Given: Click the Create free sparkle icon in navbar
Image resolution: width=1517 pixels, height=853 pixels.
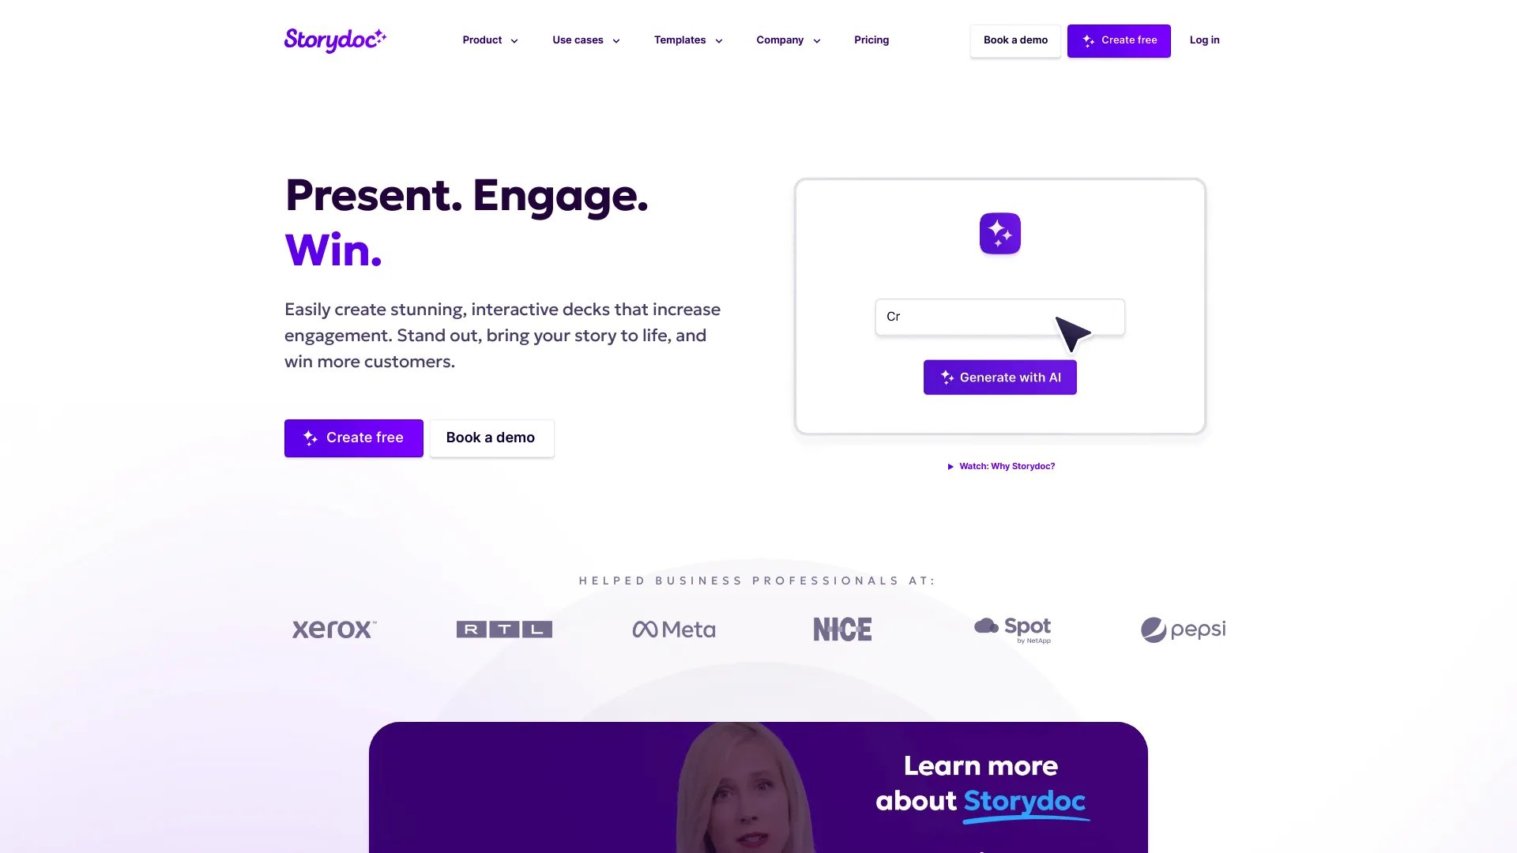Looking at the screenshot, I should click(x=1088, y=40).
